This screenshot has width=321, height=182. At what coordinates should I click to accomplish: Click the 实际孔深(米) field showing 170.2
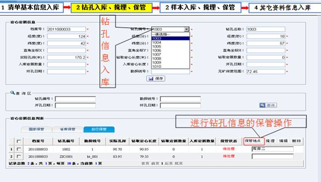66,57
